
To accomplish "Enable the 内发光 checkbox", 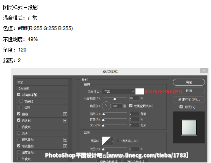I will coord(19,127).
